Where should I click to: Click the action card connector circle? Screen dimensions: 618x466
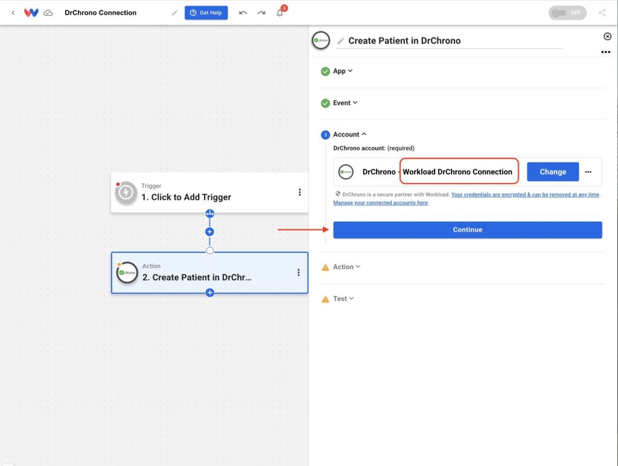click(x=209, y=251)
